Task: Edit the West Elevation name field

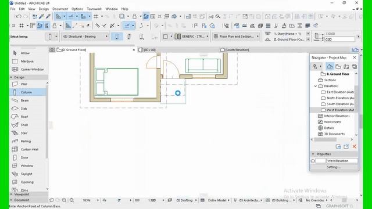Action: pos(342,161)
